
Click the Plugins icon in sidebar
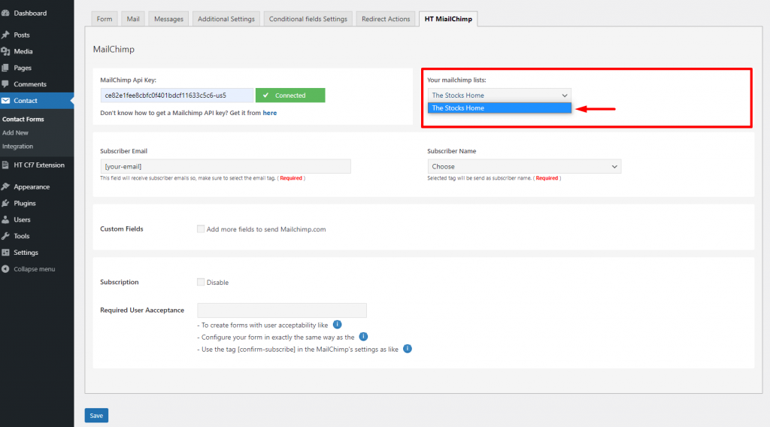click(6, 204)
